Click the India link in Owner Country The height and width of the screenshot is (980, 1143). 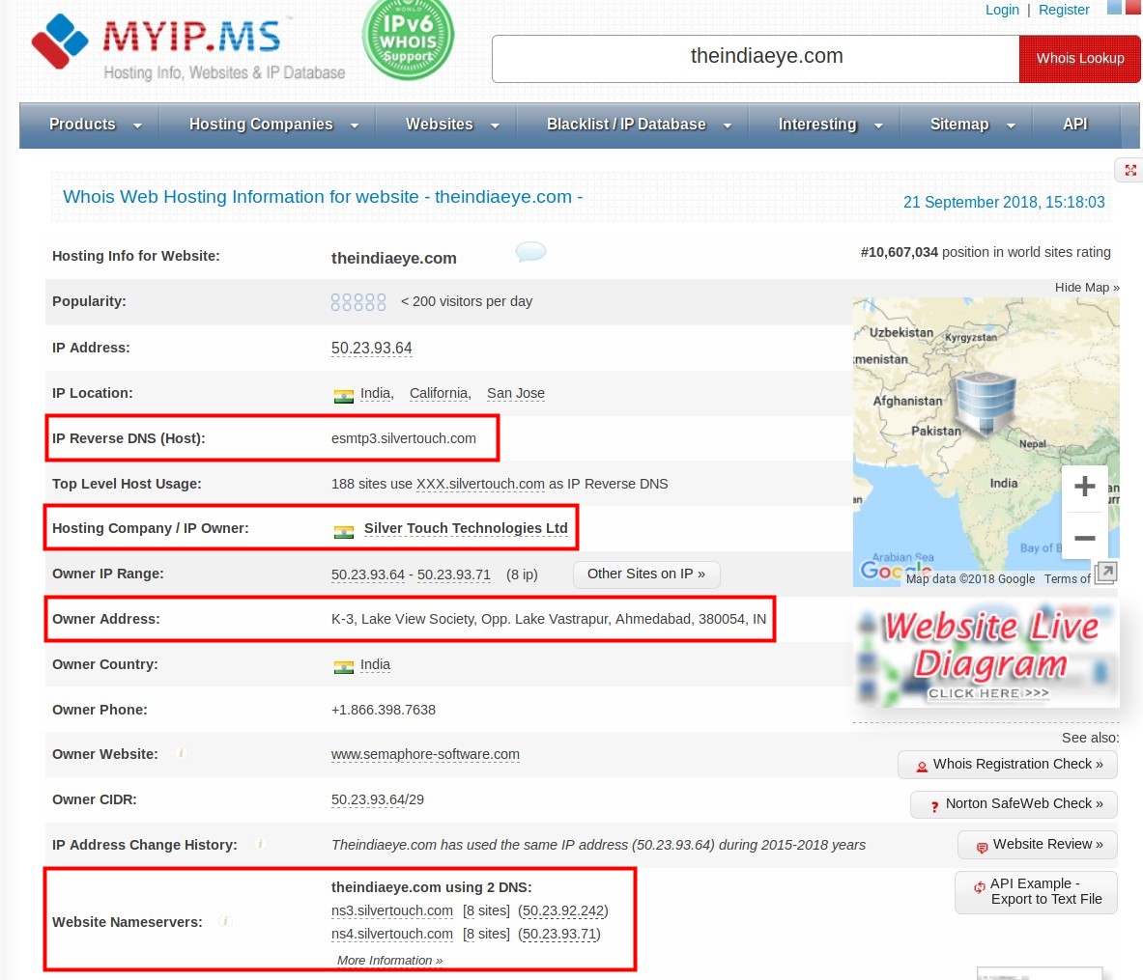click(376, 664)
